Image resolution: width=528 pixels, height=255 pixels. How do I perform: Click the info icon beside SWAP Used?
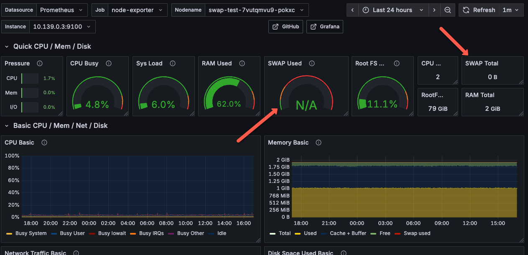click(311, 63)
